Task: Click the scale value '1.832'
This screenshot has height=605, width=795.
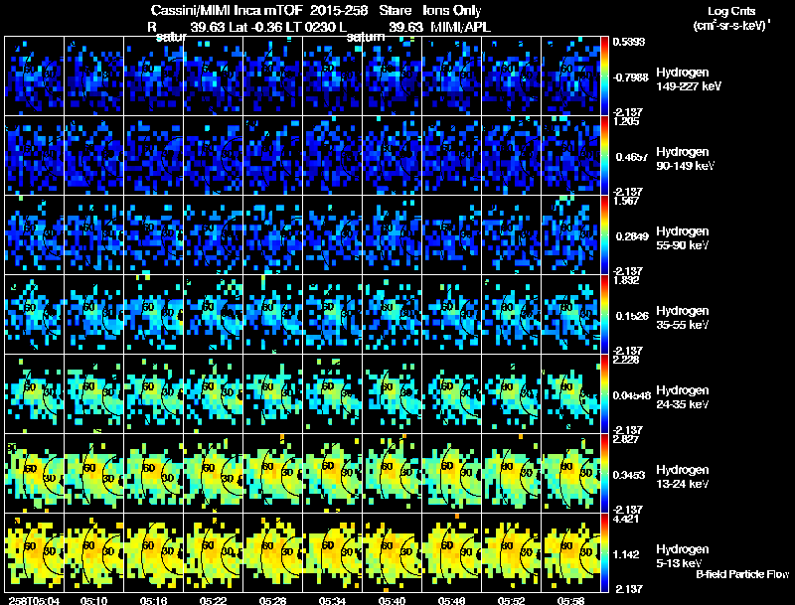Action: (626, 280)
